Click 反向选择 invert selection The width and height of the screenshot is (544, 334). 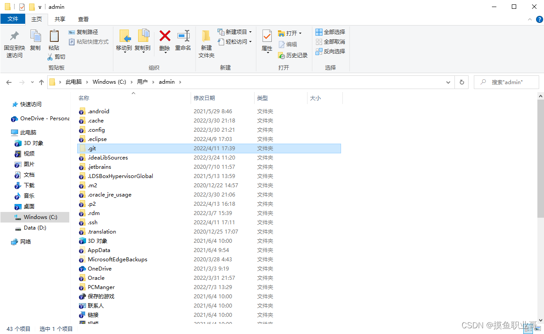click(330, 52)
